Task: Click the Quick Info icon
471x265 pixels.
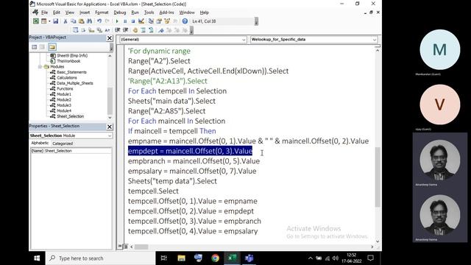Action: point(91,30)
